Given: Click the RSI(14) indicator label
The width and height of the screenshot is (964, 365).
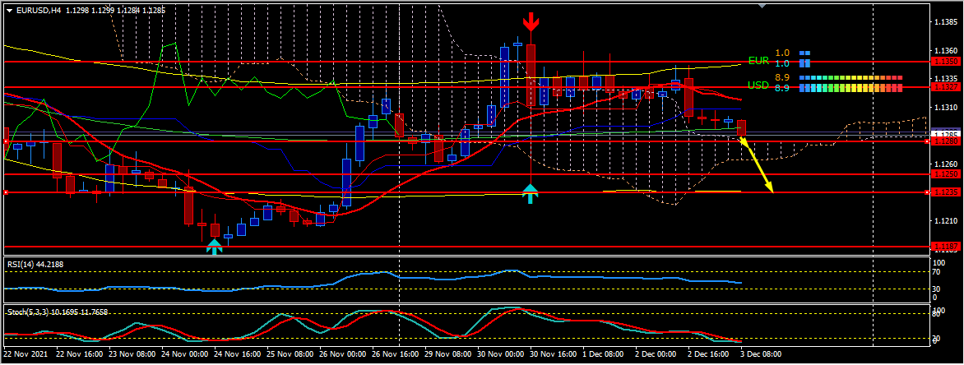Looking at the screenshot, I should [35, 264].
